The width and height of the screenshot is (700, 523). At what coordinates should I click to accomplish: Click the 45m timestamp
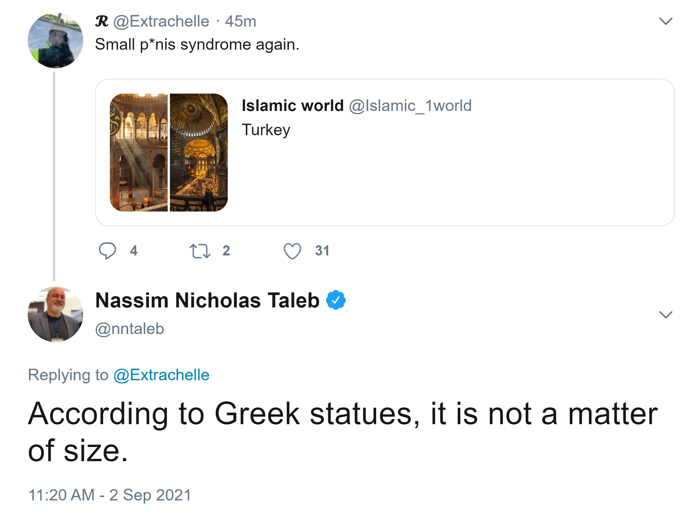pyautogui.click(x=240, y=21)
